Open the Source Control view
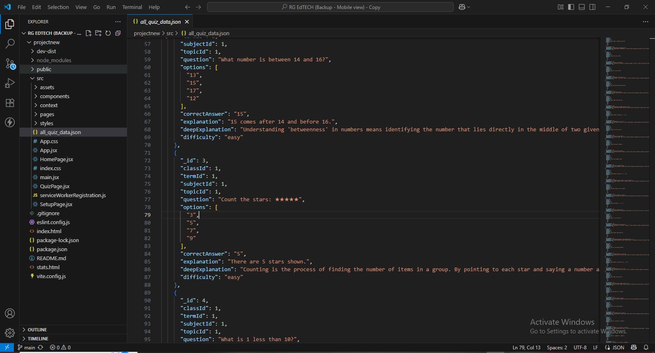Image resolution: width=655 pixels, height=353 pixels. [10, 64]
